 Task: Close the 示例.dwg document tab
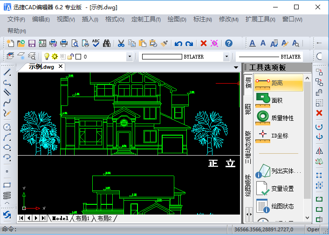point(61,66)
